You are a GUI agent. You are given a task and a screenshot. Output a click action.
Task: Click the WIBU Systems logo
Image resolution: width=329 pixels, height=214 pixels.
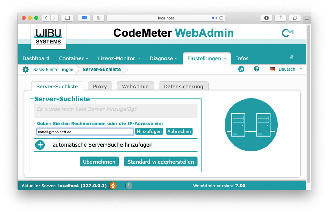click(x=48, y=37)
